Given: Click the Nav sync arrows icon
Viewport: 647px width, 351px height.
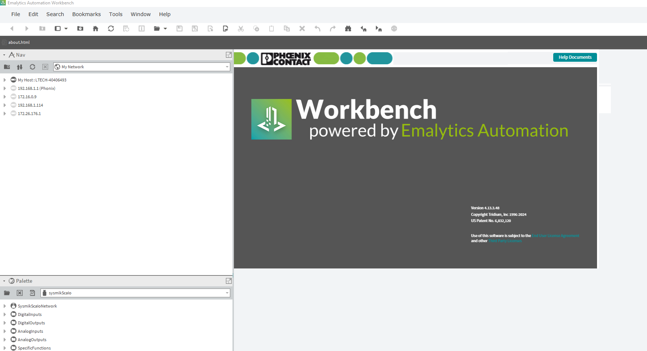Looking at the screenshot, I should pyautogui.click(x=20, y=67).
